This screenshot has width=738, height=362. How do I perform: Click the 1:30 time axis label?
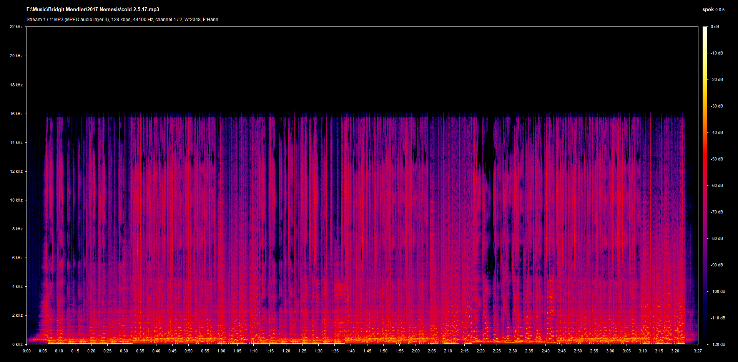[318, 351]
